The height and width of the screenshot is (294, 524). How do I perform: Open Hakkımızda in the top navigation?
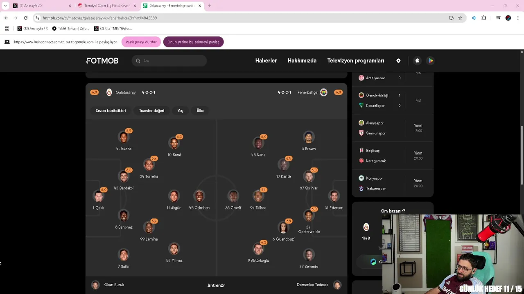(x=302, y=60)
